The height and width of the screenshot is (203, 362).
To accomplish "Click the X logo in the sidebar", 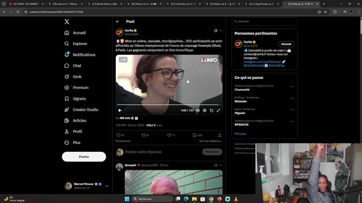I will [x=67, y=22].
